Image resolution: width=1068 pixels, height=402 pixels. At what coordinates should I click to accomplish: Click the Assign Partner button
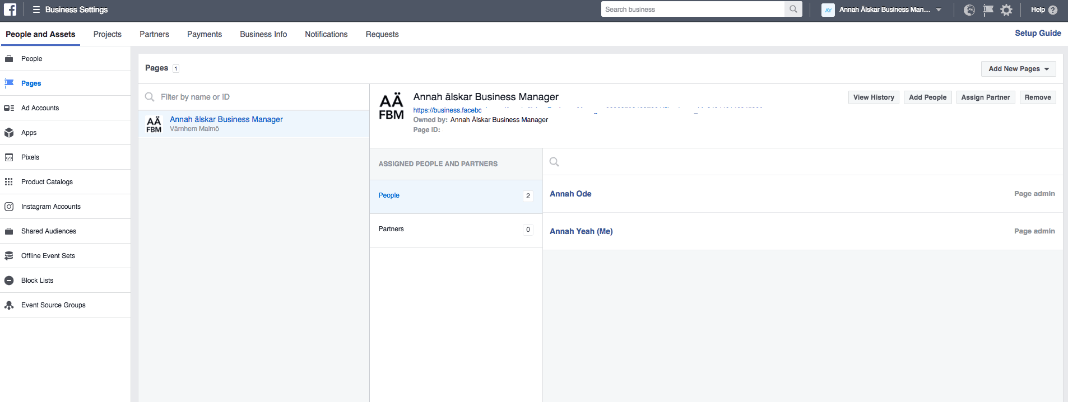click(x=985, y=97)
